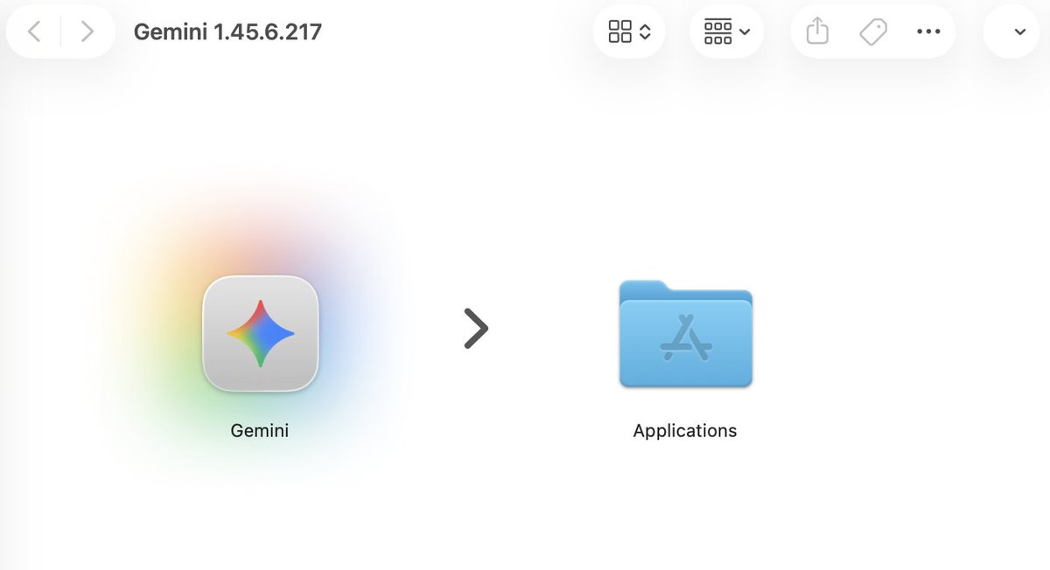Click the grid view layout icon
Image resolution: width=1050 pixels, height=570 pixels.
pos(620,31)
